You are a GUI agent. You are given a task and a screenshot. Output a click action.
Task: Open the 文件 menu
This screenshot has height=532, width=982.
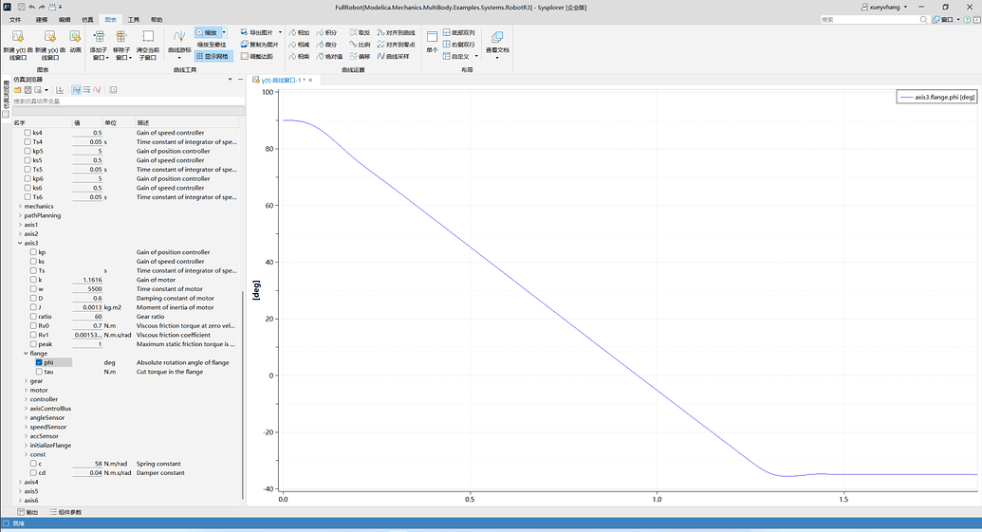tap(15, 20)
